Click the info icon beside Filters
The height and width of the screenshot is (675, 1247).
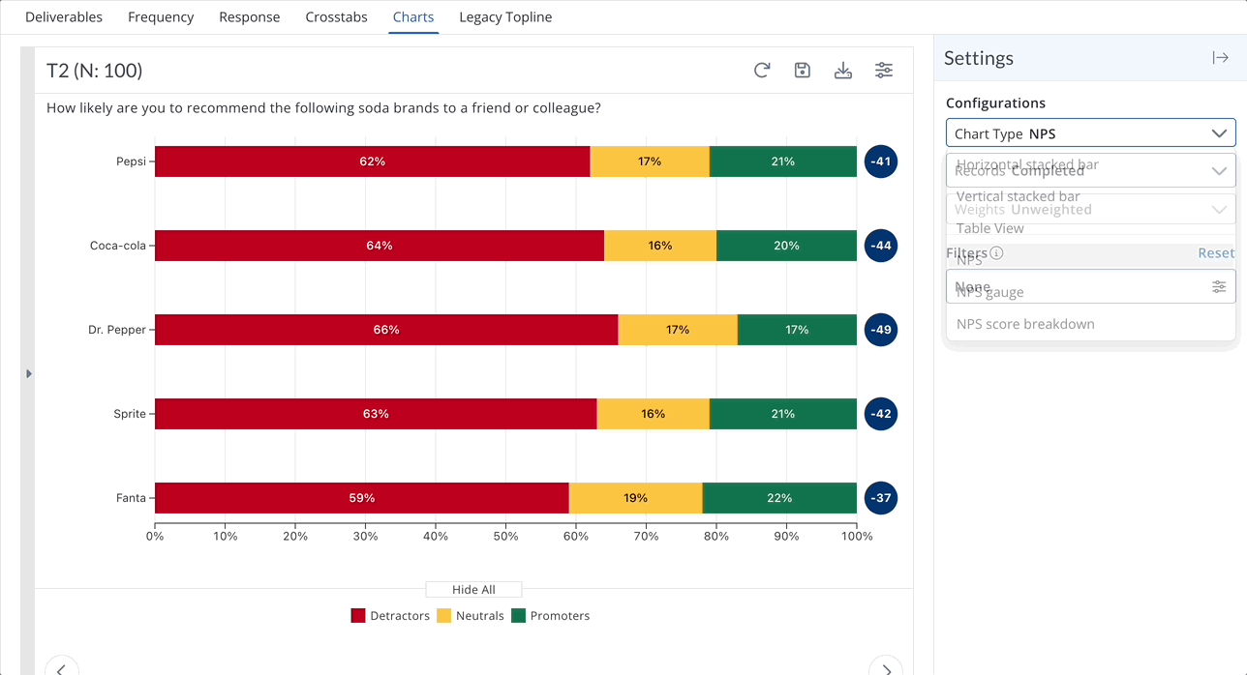996,253
